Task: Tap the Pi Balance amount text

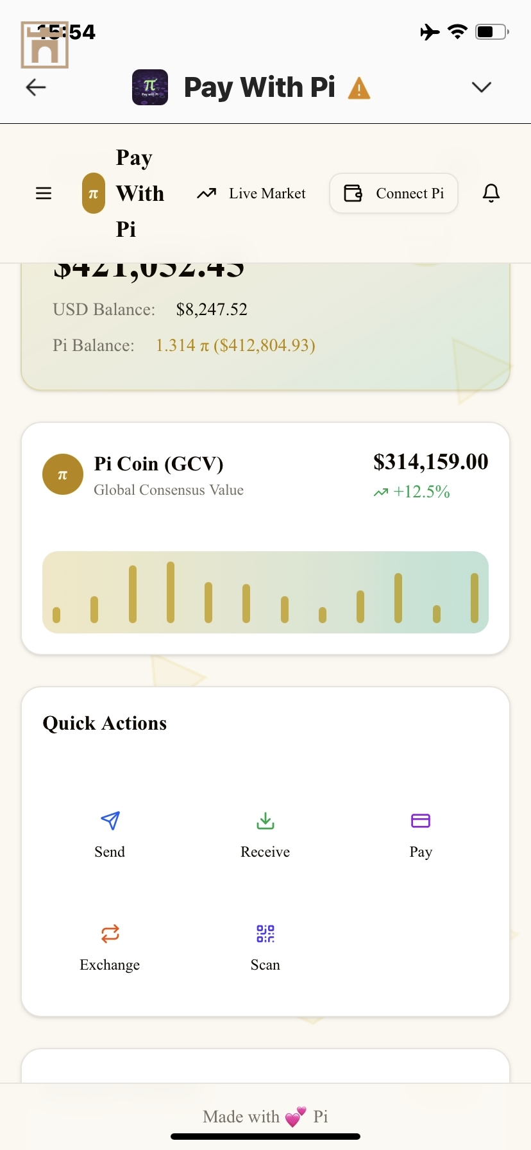Action: click(x=235, y=346)
